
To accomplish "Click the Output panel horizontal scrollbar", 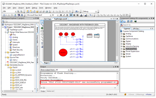I will point(78,88).
